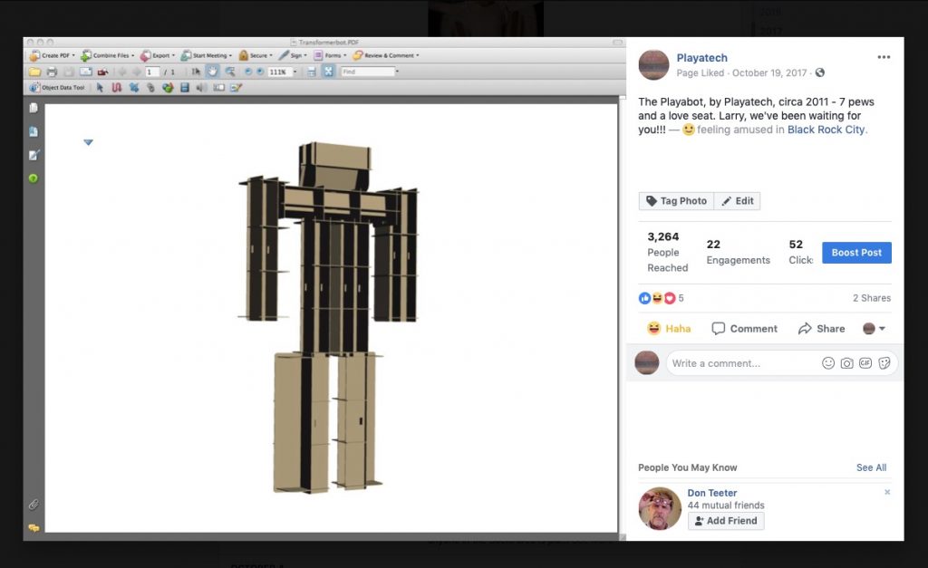
Task: Toggle the Haha reaction
Action: tap(668, 329)
